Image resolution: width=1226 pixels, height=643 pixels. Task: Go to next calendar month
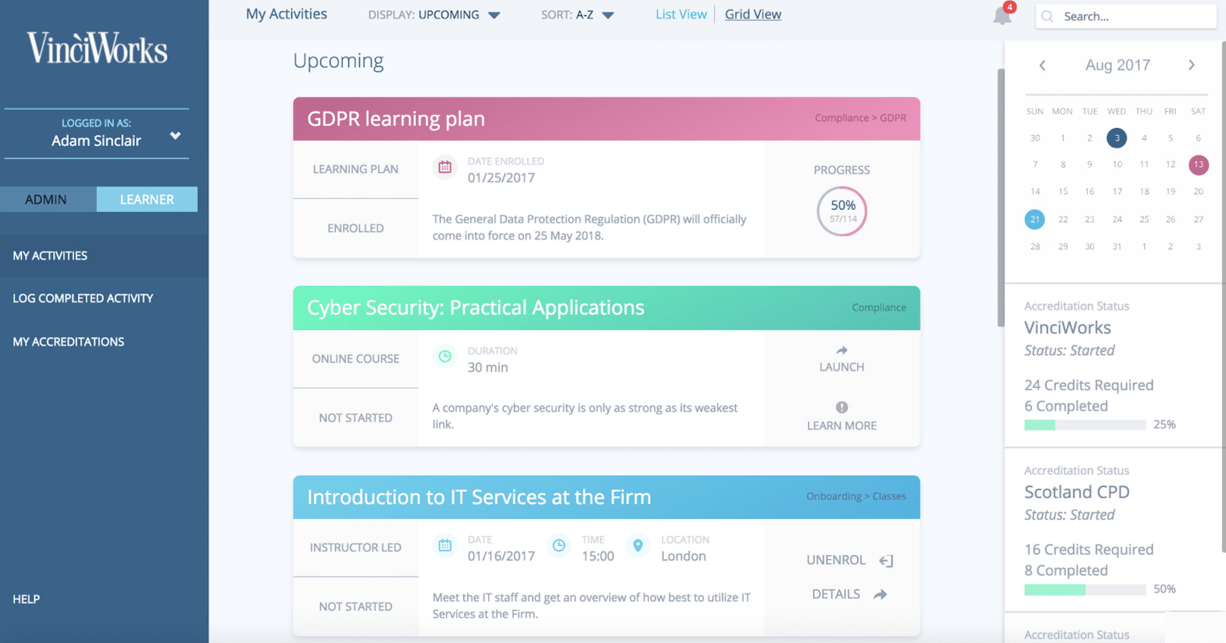tap(1191, 65)
